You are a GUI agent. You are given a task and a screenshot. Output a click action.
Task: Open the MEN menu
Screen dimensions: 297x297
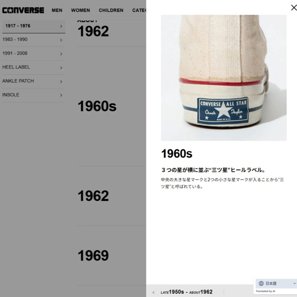click(57, 10)
